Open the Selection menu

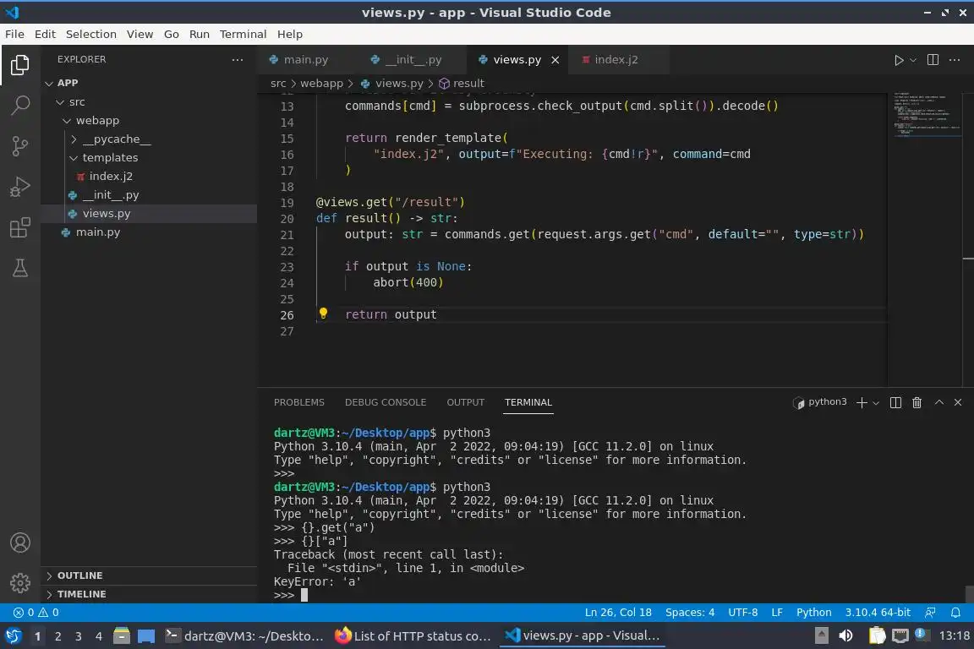90,34
